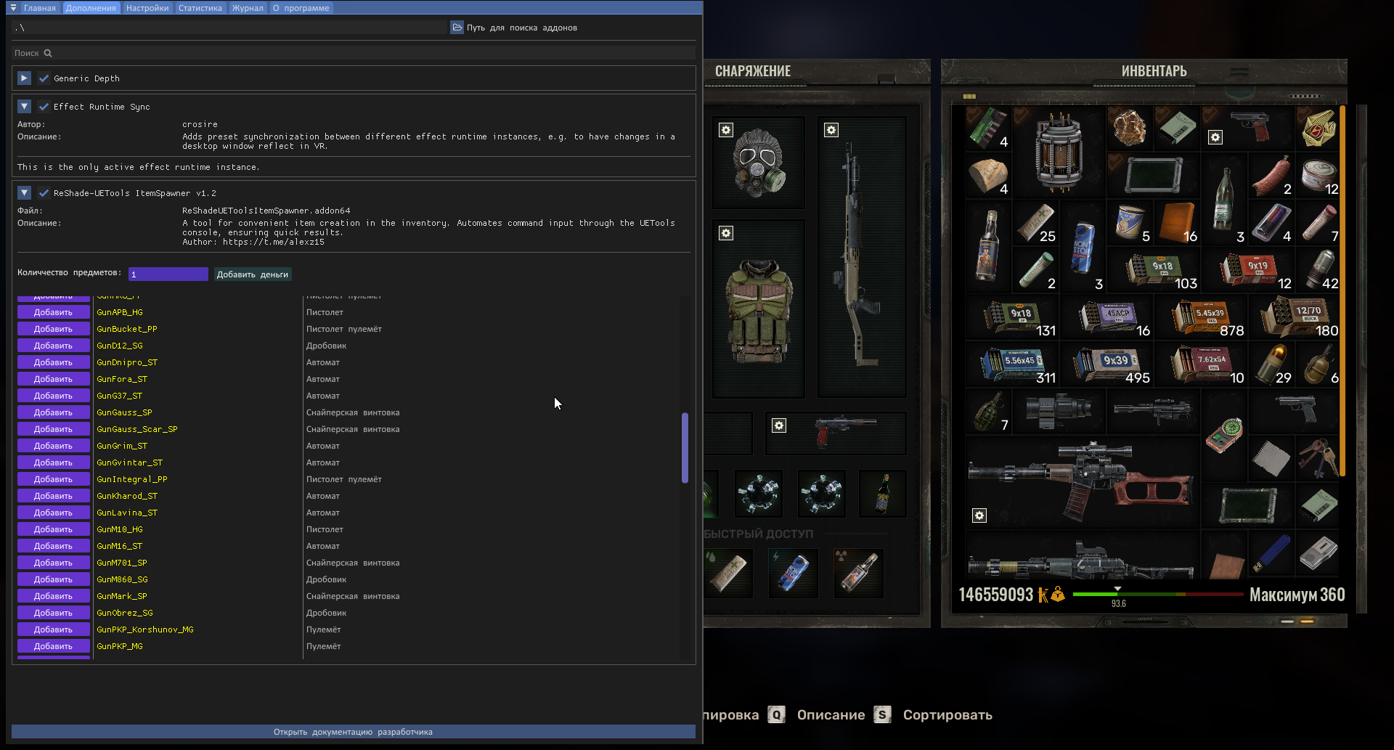Select the sausage stack in inventory
Screen dimensions: 1394x750
coord(1271,175)
